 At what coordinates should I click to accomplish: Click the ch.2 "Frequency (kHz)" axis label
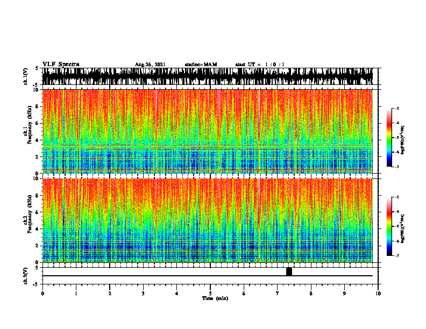click(30, 214)
